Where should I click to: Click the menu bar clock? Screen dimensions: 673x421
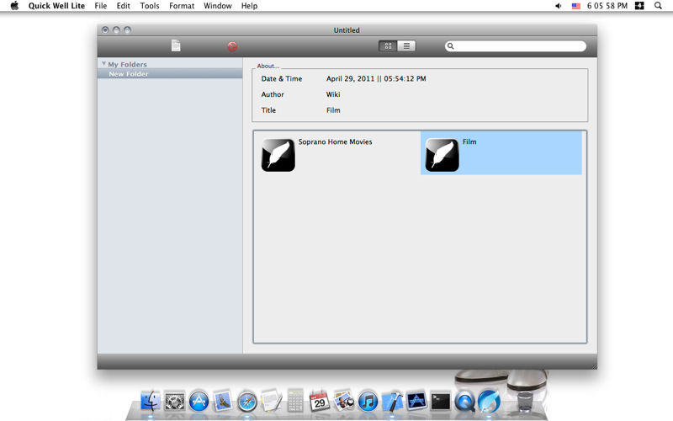click(607, 6)
